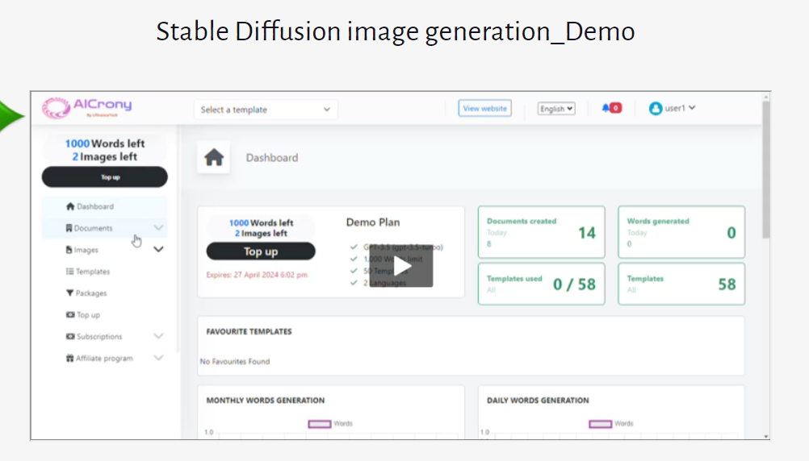The image size is (809, 461).
Task: Click the user1 avatar icon
Action: (656, 108)
